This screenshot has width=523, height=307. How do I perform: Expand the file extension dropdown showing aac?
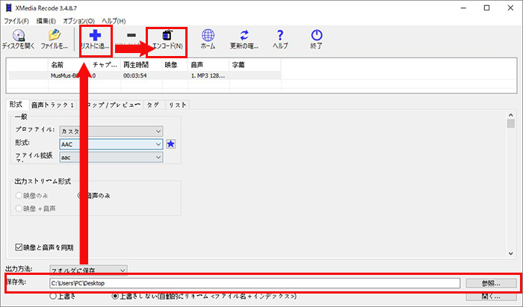click(x=111, y=158)
